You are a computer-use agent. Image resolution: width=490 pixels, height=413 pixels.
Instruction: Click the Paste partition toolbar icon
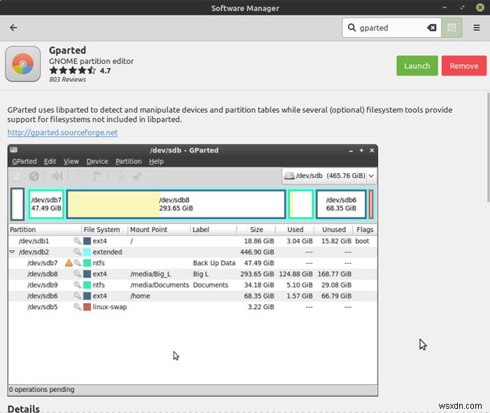tap(97, 176)
